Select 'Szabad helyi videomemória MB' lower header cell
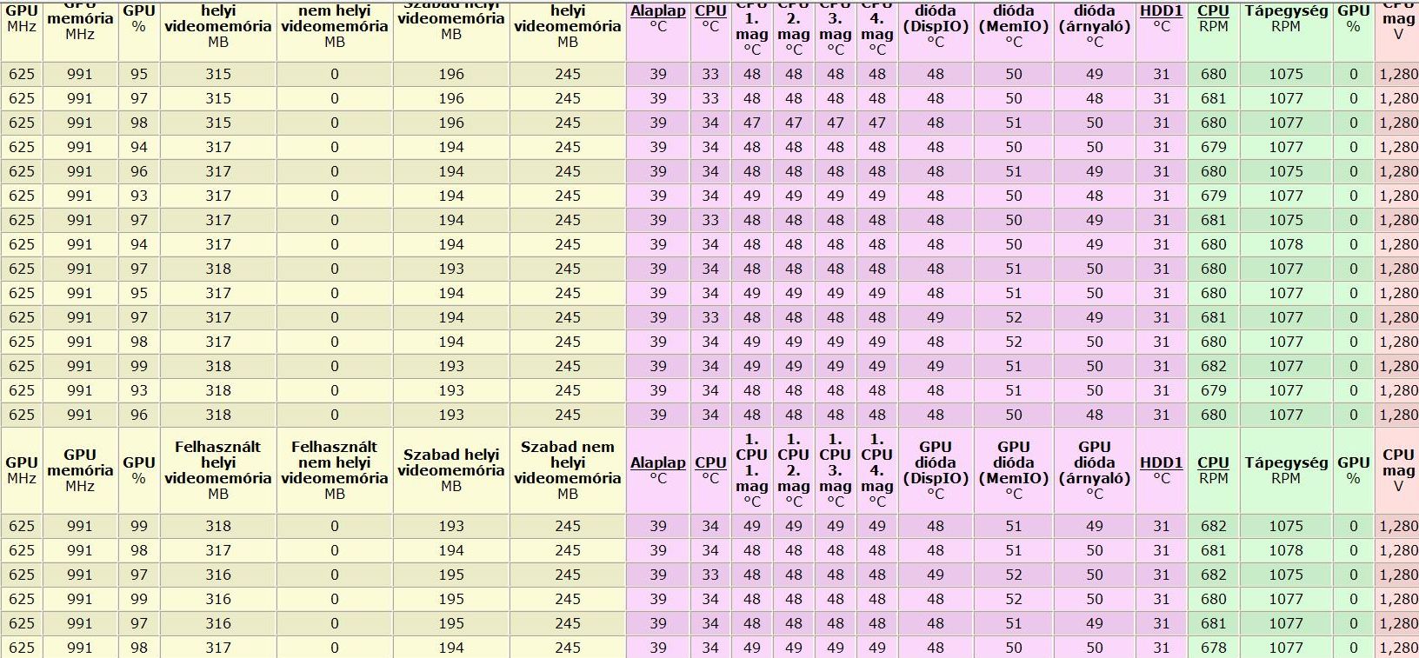This screenshot has height=658, width=1419. click(451, 470)
